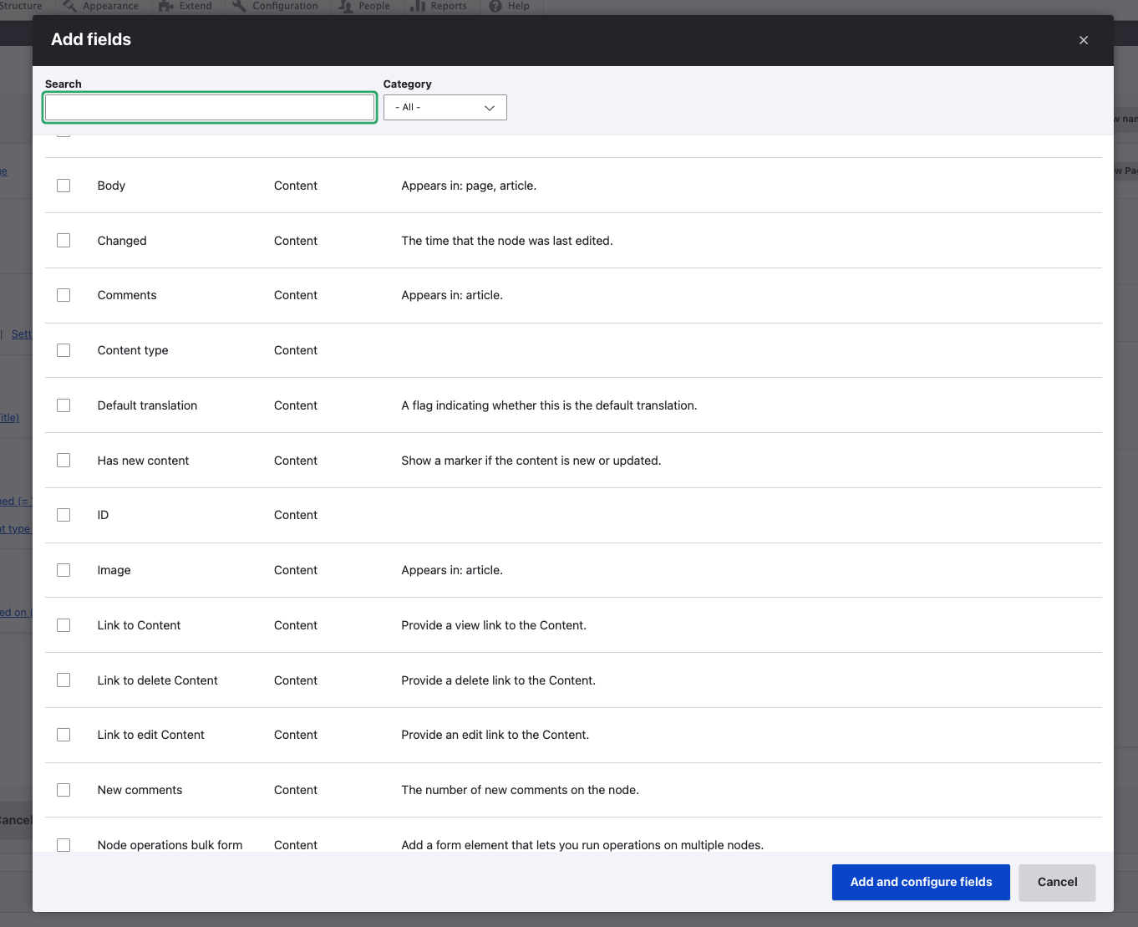Open the Appearance admin menu
The image size is (1138, 927).
click(x=101, y=6)
